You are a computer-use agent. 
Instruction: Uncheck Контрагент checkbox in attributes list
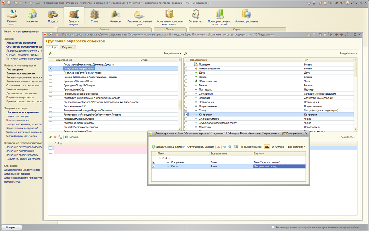click(x=186, y=115)
